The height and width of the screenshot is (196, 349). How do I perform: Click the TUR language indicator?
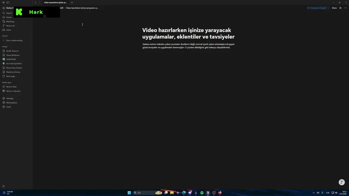(327, 193)
